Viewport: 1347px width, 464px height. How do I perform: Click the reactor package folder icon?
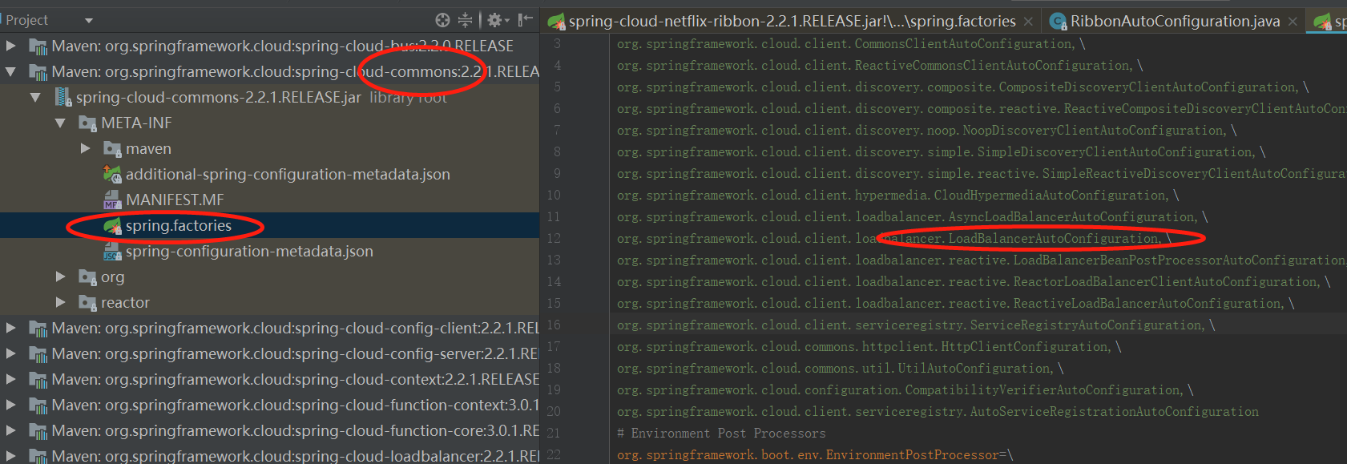click(x=88, y=302)
